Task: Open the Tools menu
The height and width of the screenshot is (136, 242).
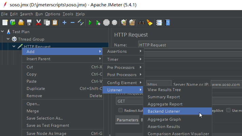Action: (68, 14)
